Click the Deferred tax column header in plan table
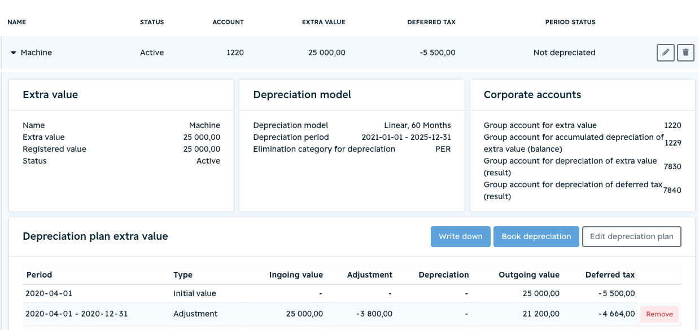The width and height of the screenshot is (699, 330). pyautogui.click(x=610, y=275)
